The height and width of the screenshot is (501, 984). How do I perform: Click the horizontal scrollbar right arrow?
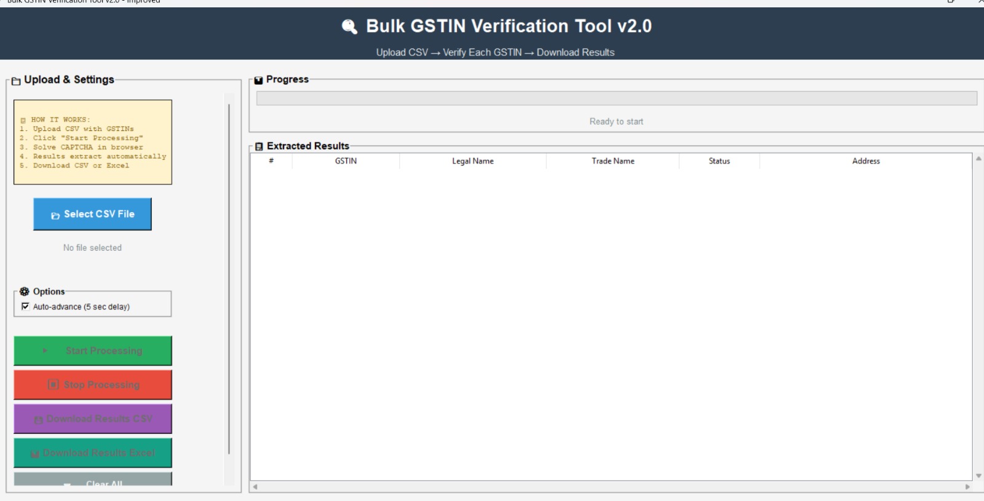pyautogui.click(x=967, y=487)
